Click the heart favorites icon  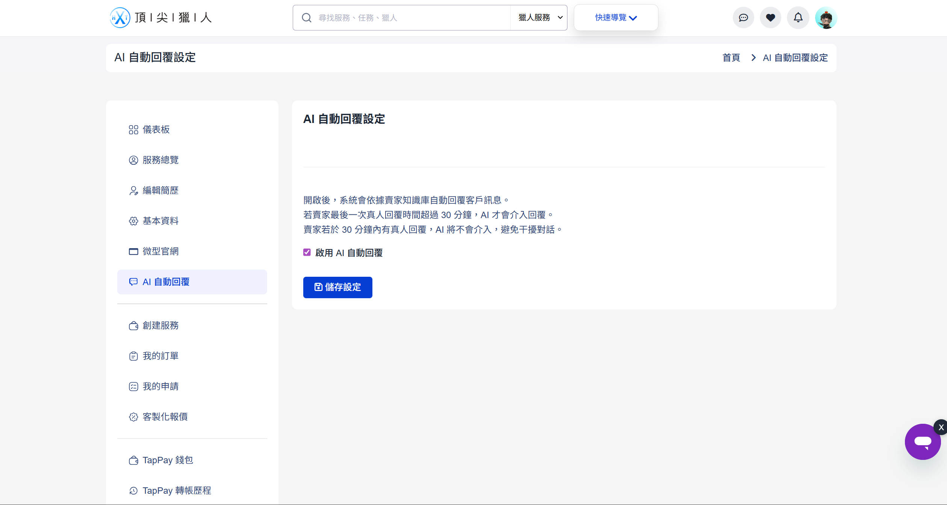point(770,18)
